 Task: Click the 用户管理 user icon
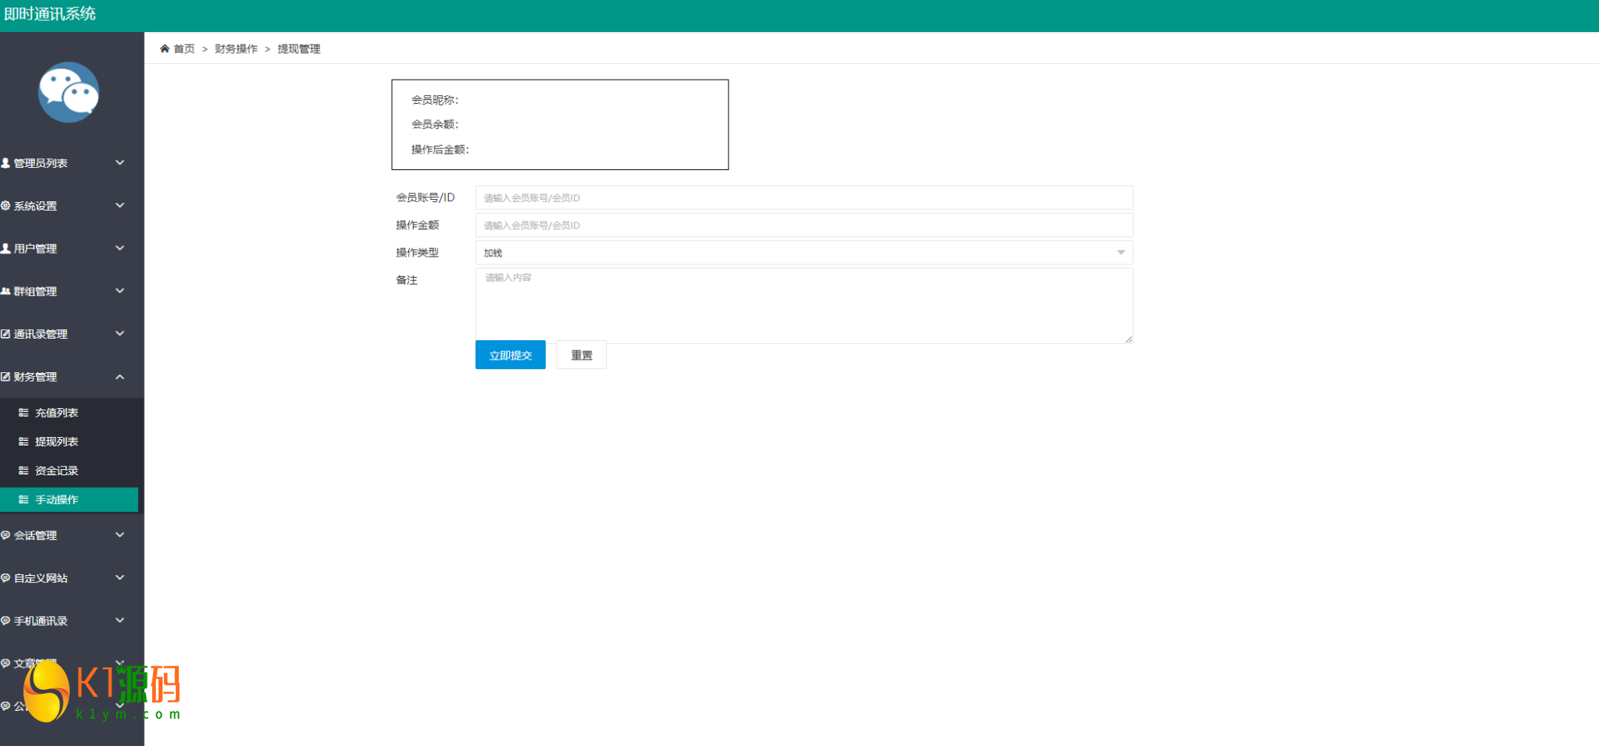click(5, 248)
